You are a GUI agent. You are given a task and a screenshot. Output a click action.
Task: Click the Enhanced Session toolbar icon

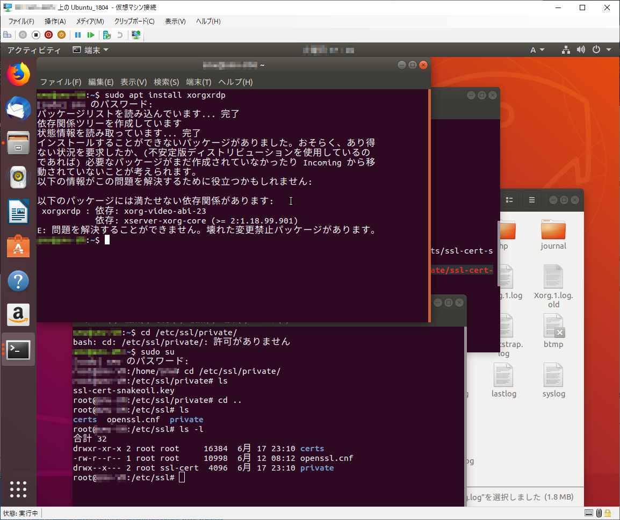(136, 35)
